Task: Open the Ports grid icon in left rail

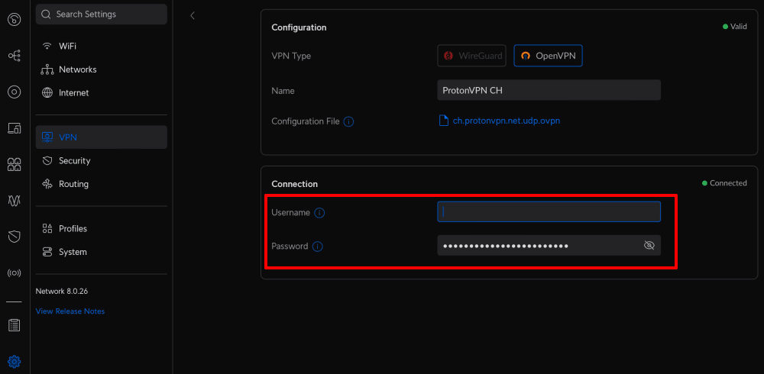Action: [14, 165]
